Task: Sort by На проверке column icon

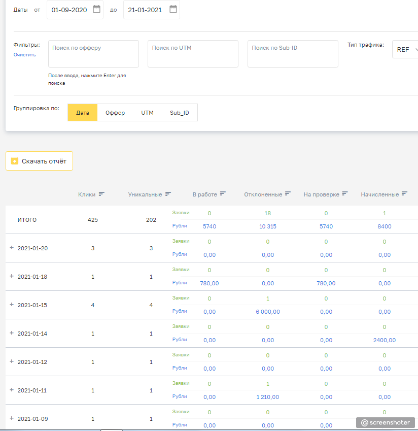Action: 345,194
